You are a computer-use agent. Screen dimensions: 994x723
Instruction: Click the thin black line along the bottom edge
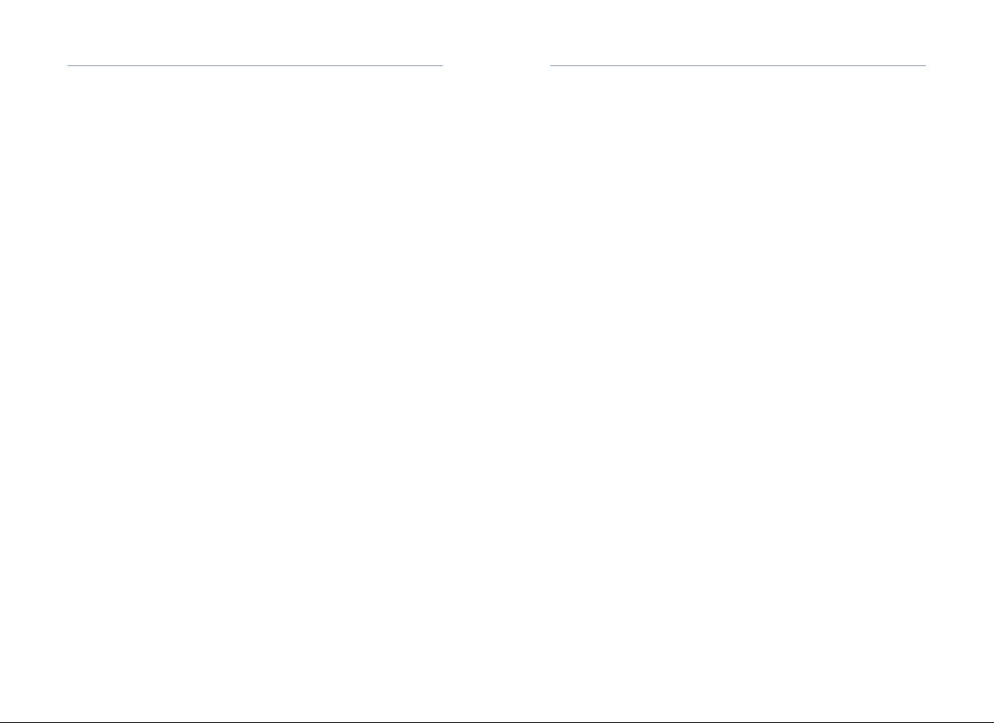[x=497, y=721]
